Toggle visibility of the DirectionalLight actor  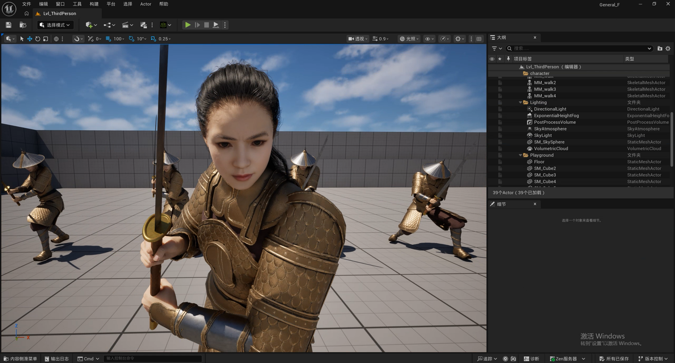pyautogui.click(x=492, y=109)
